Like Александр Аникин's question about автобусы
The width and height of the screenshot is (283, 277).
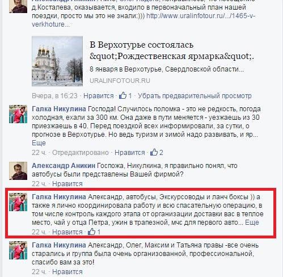tap(67, 184)
